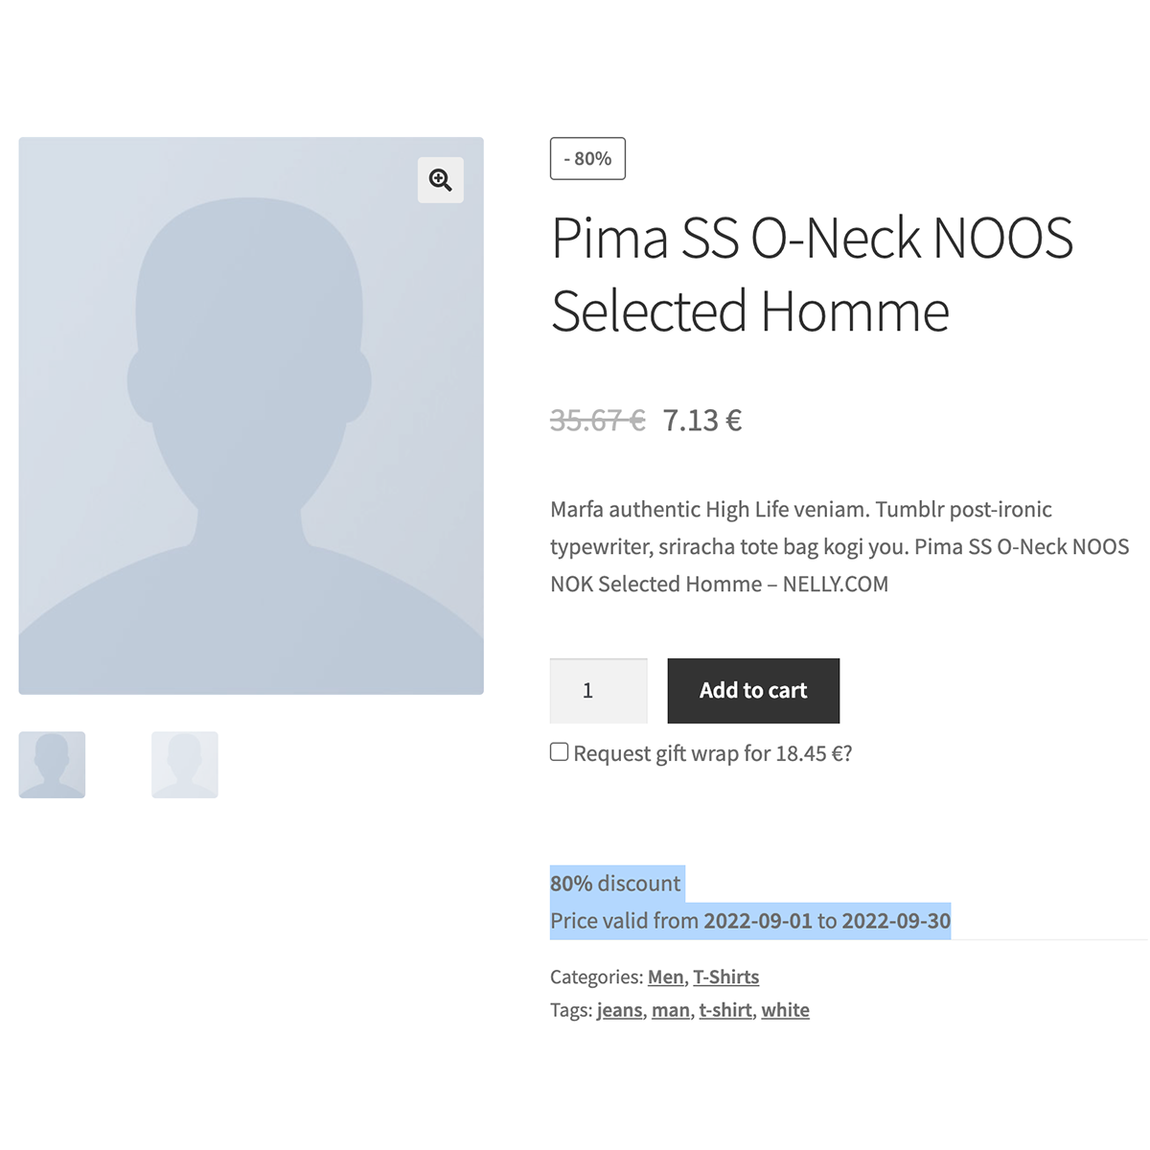This screenshot has height=1150, width=1150.
Task: Select the first product thumbnail image
Action: pyautogui.click(x=52, y=764)
